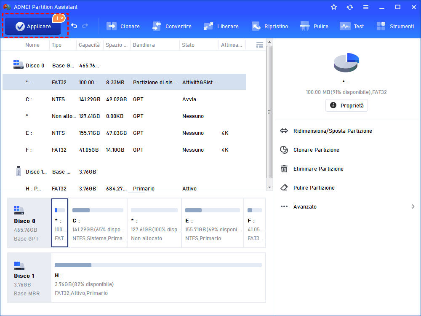This screenshot has width=421, height=316.
Task: Select the Disco 0 row in list
Action: pyautogui.click(x=124, y=66)
